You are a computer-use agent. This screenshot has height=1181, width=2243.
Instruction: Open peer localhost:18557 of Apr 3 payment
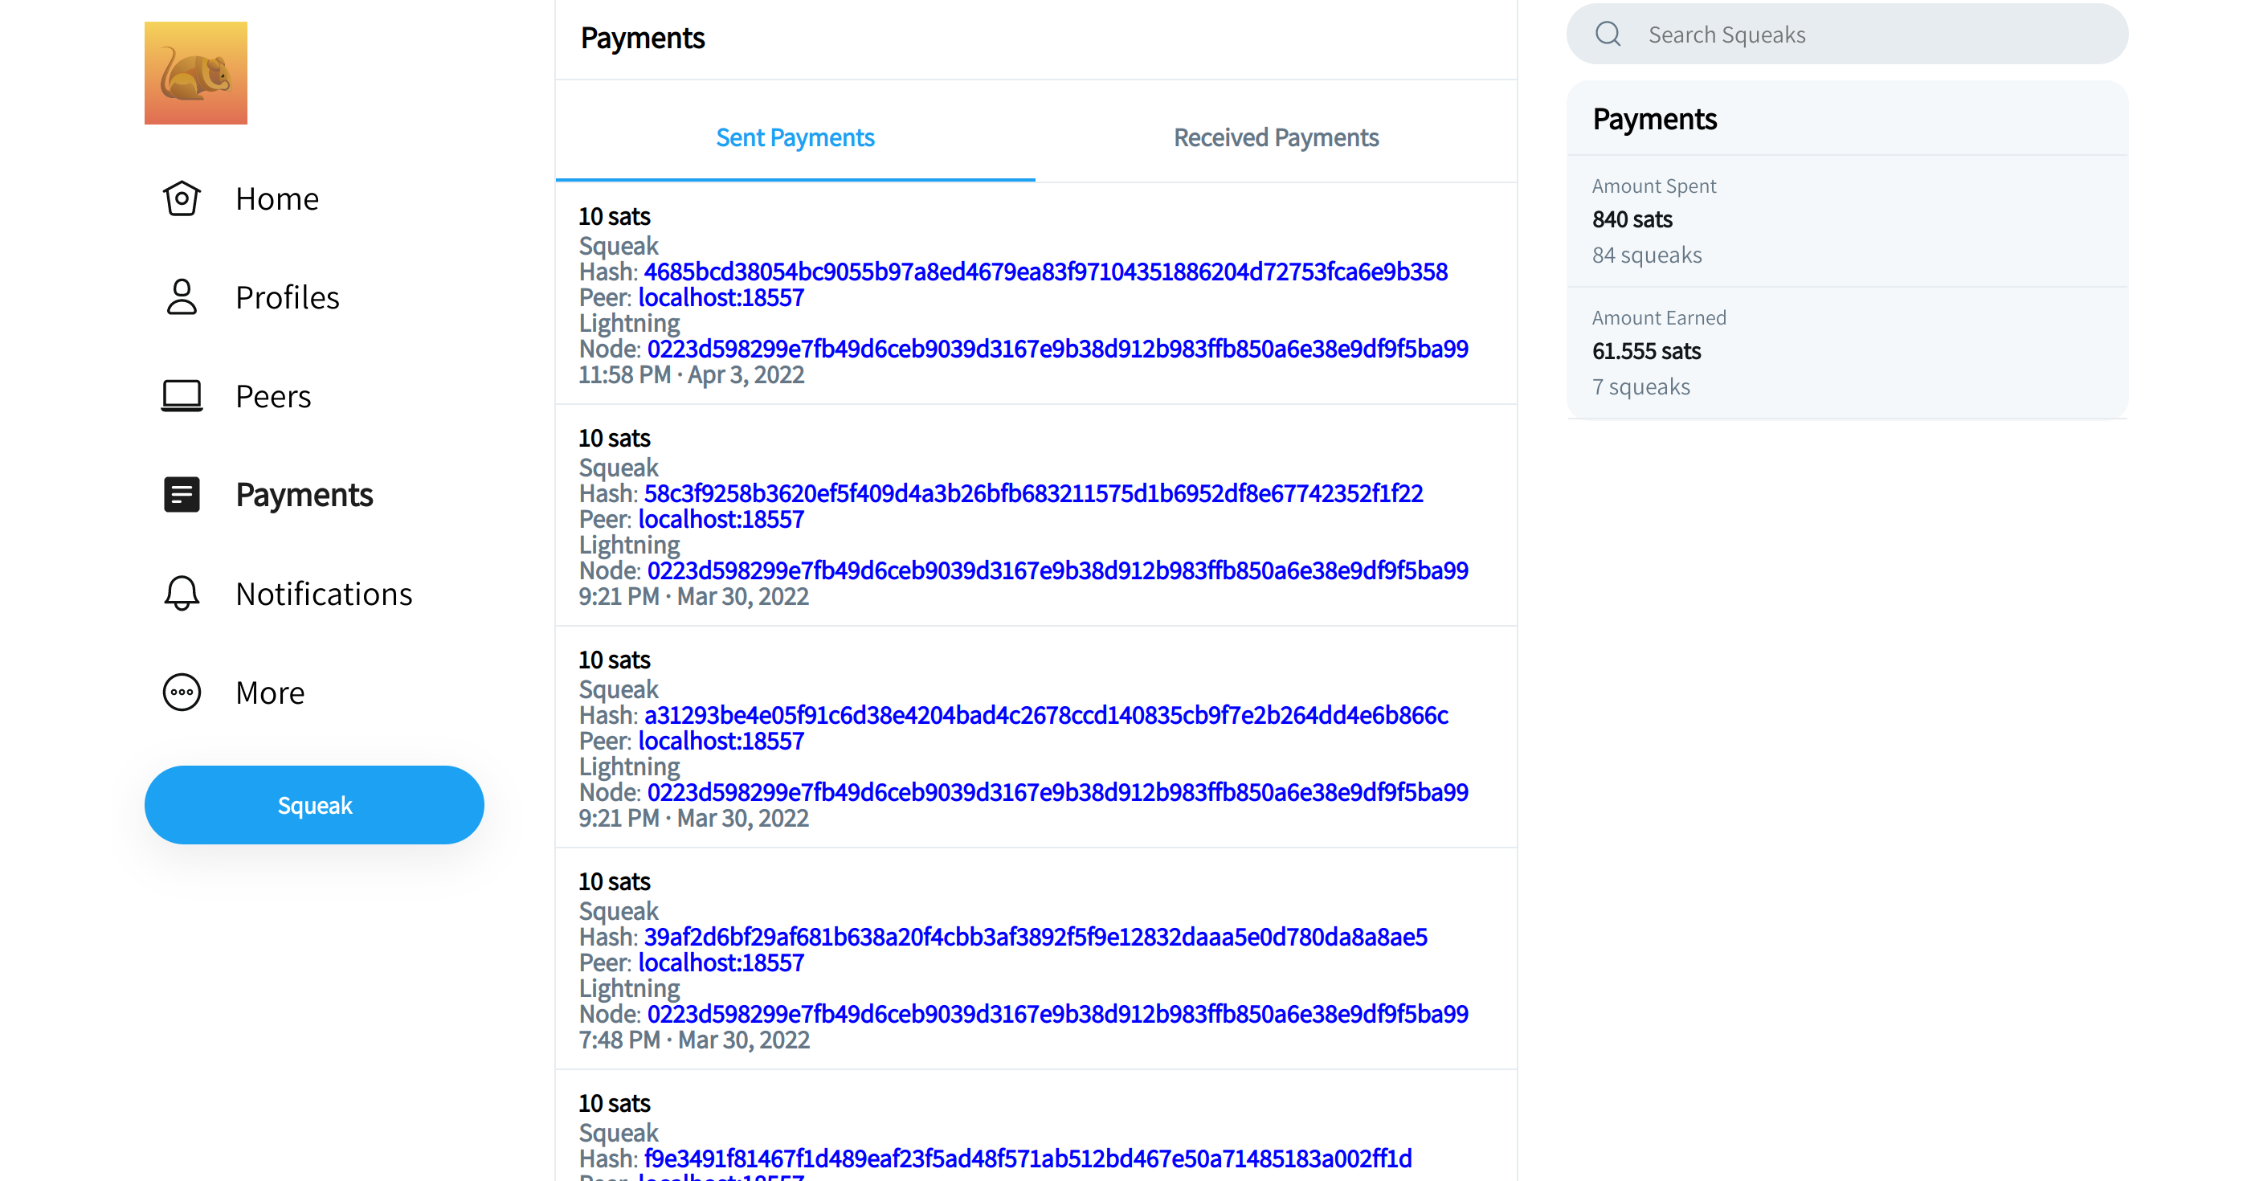click(721, 298)
